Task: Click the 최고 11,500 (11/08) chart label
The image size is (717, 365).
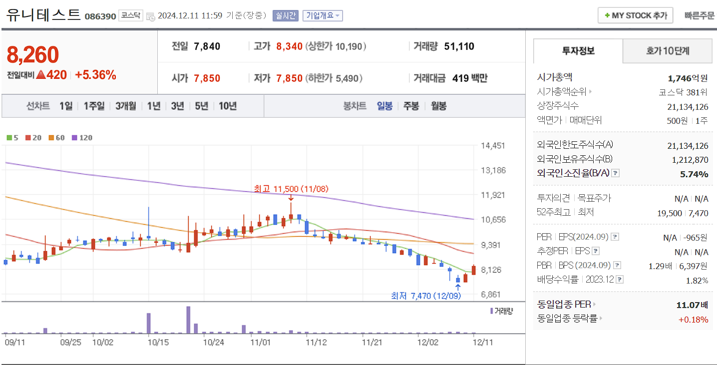Action: point(291,189)
